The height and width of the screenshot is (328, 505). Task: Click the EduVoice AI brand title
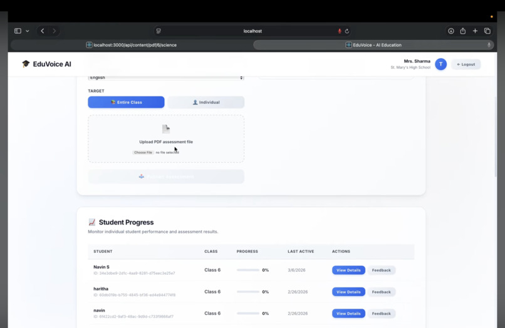coord(52,64)
